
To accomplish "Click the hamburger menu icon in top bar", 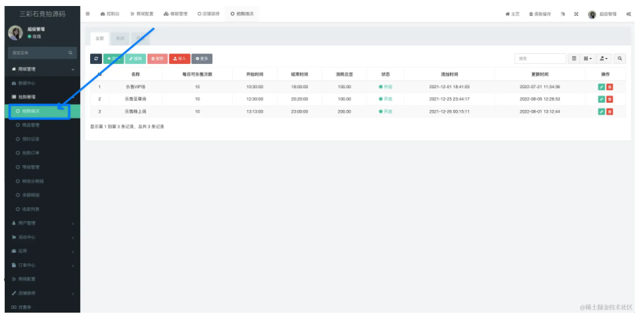I will coord(89,13).
